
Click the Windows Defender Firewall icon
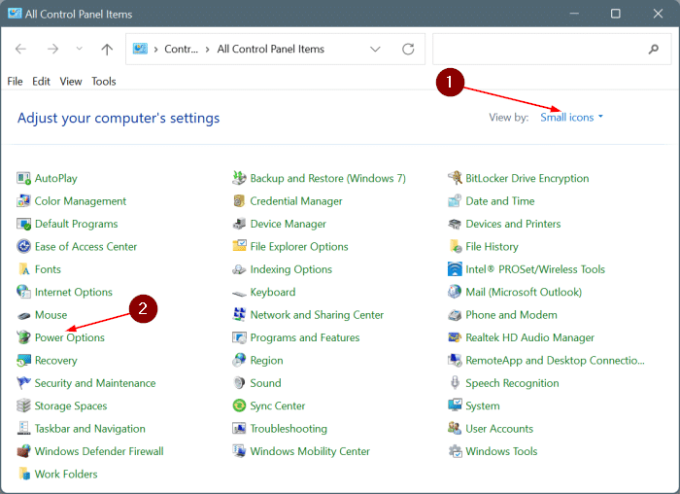click(23, 451)
